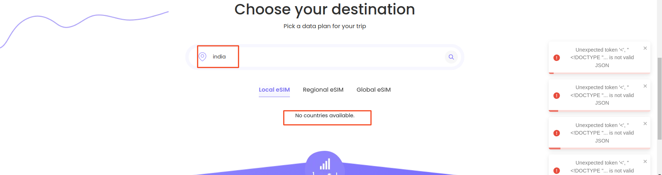
Task: Select the Local eSIM tab
Action: [274, 90]
